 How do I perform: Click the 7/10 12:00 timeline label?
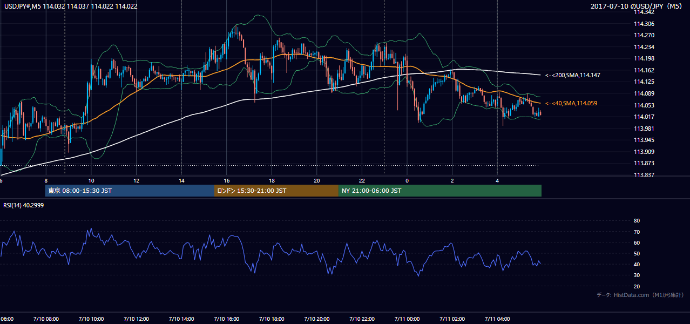pyautogui.click(x=136, y=319)
